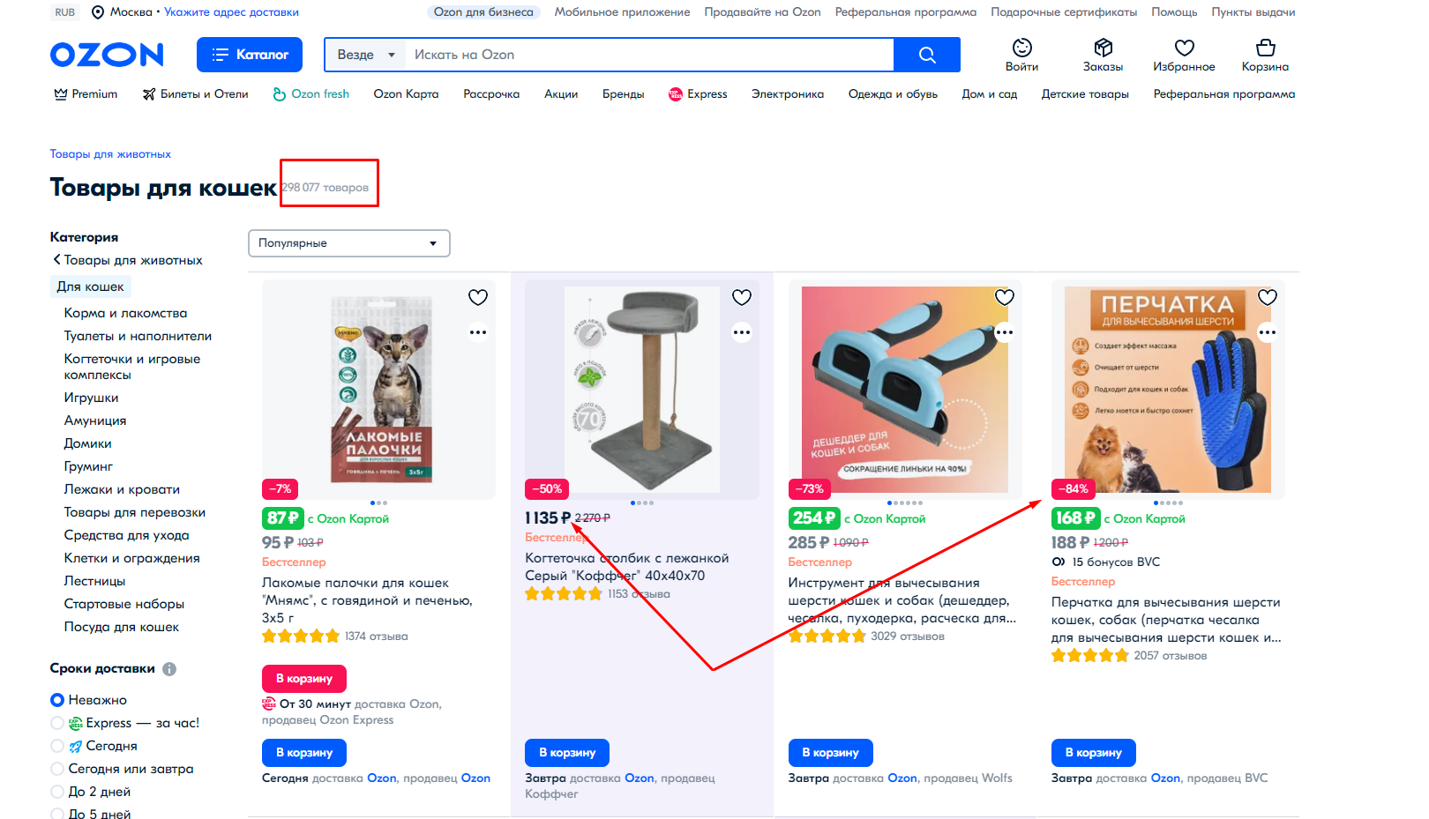Open the Популярные sorting dropdown

click(x=349, y=243)
